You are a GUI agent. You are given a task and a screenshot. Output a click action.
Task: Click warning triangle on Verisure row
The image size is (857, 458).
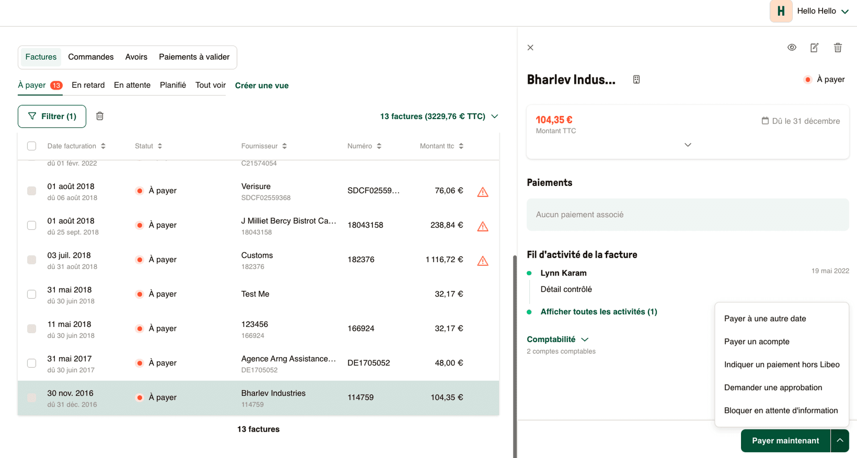tap(483, 192)
